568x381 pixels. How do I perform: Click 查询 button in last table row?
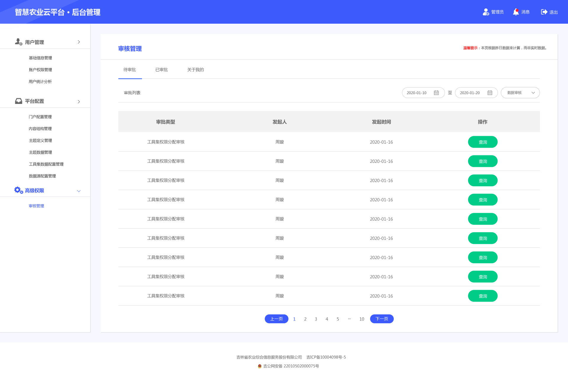click(483, 296)
